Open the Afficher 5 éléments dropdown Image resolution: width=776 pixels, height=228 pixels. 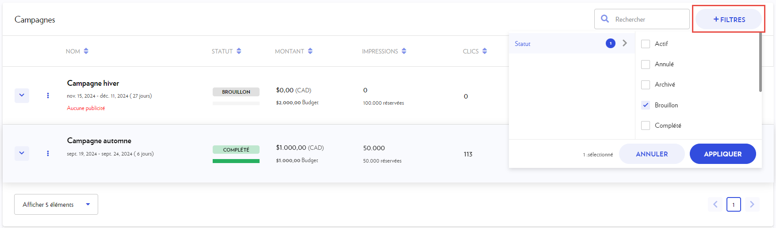click(56, 205)
